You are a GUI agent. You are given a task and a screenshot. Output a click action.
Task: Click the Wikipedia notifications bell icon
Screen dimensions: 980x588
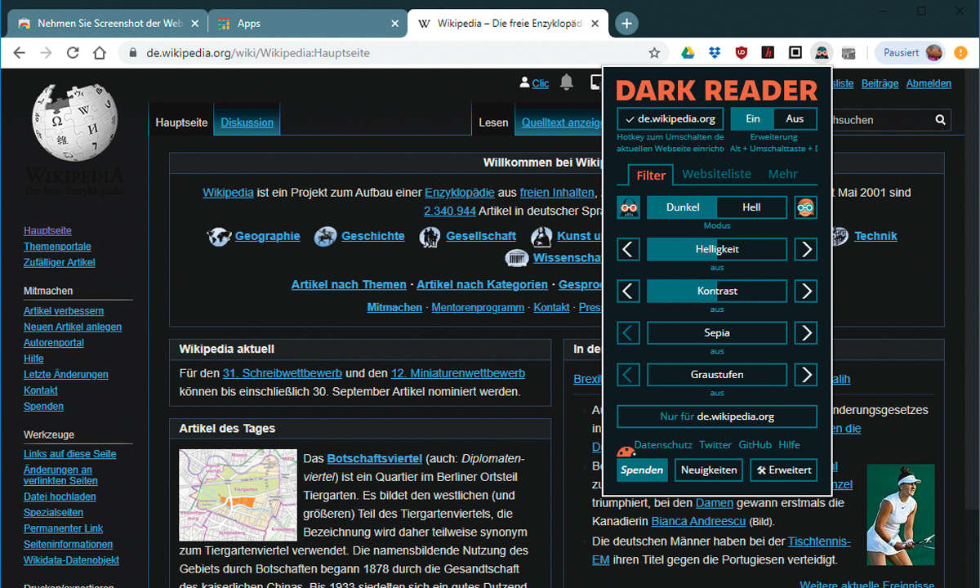pos(567,82)
